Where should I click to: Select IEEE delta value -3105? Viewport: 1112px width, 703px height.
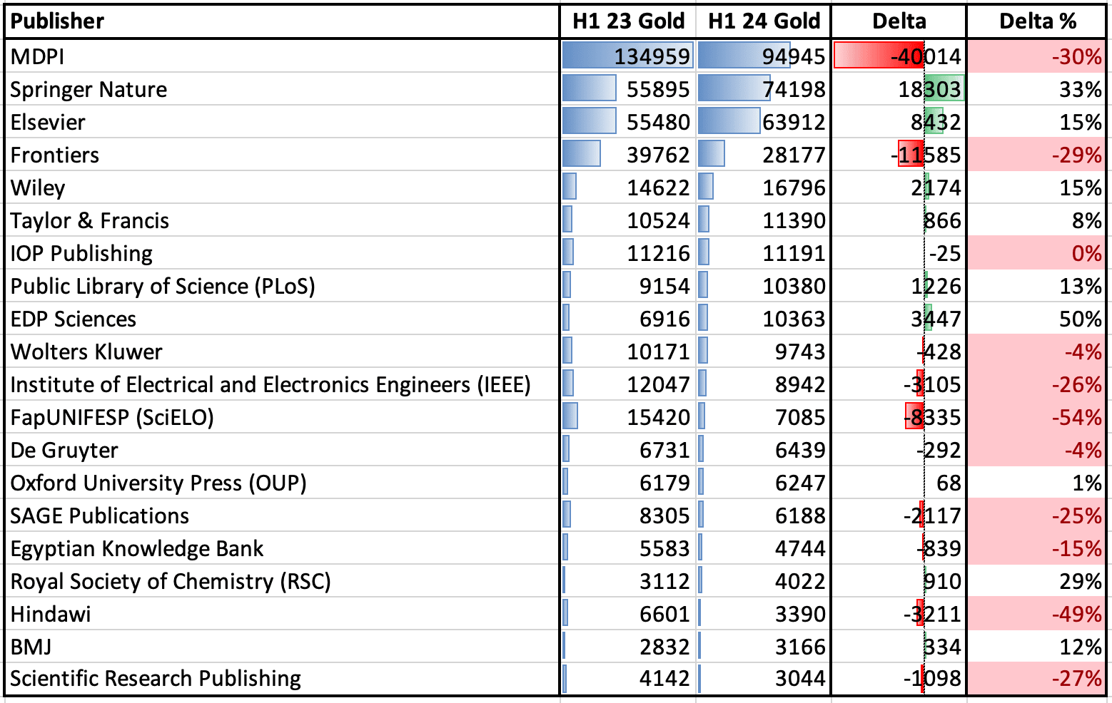[899, 384]
